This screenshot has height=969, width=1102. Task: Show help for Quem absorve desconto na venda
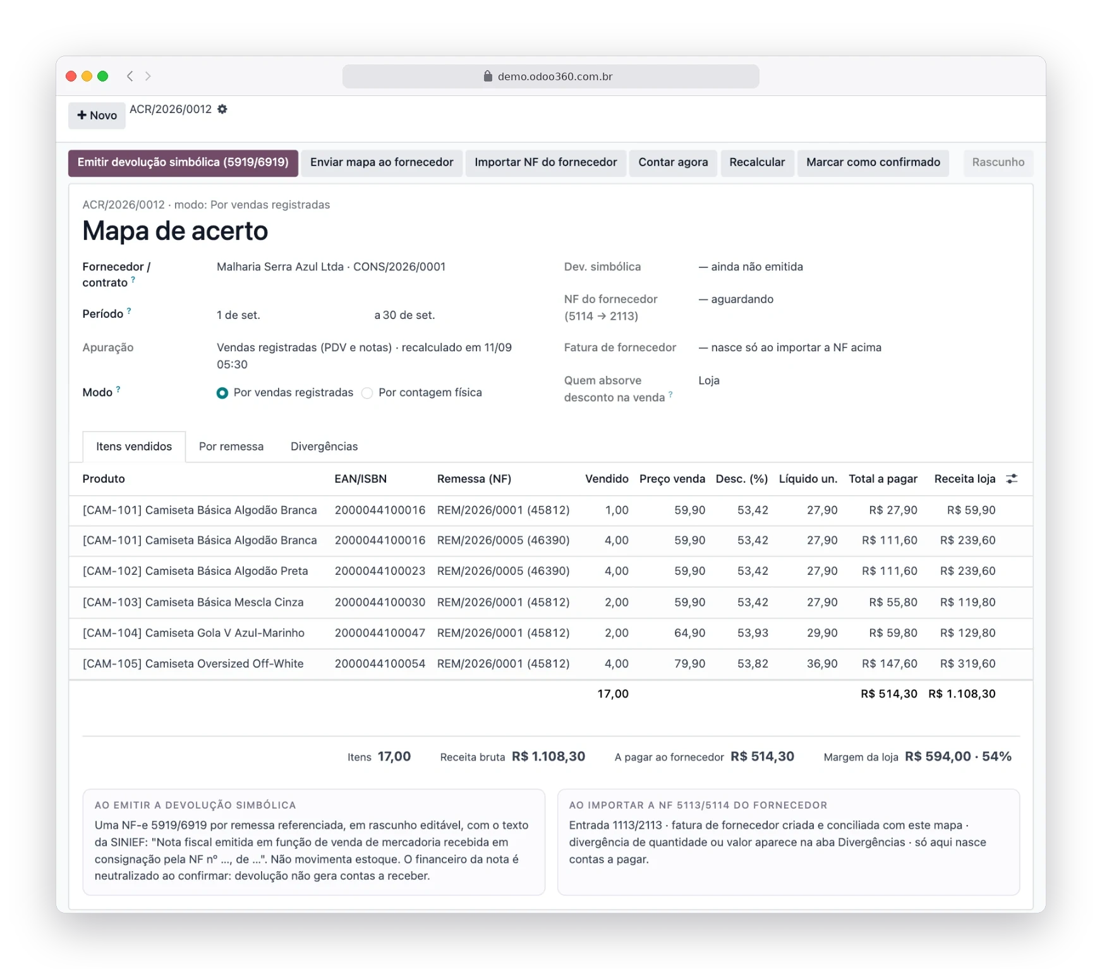point(670,394)
